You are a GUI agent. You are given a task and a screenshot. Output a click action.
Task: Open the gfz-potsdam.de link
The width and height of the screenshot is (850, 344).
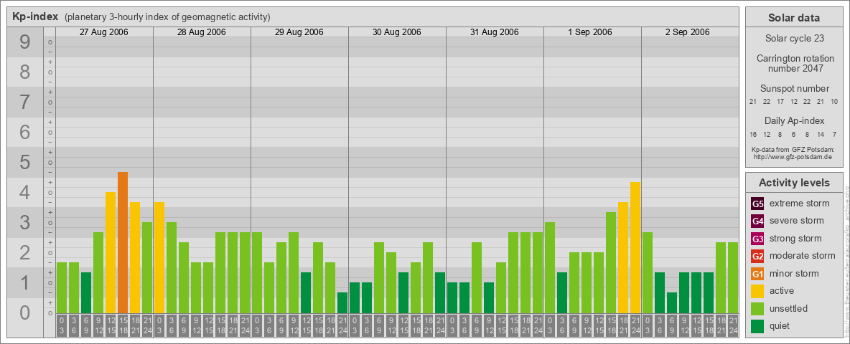pos(794,157)
